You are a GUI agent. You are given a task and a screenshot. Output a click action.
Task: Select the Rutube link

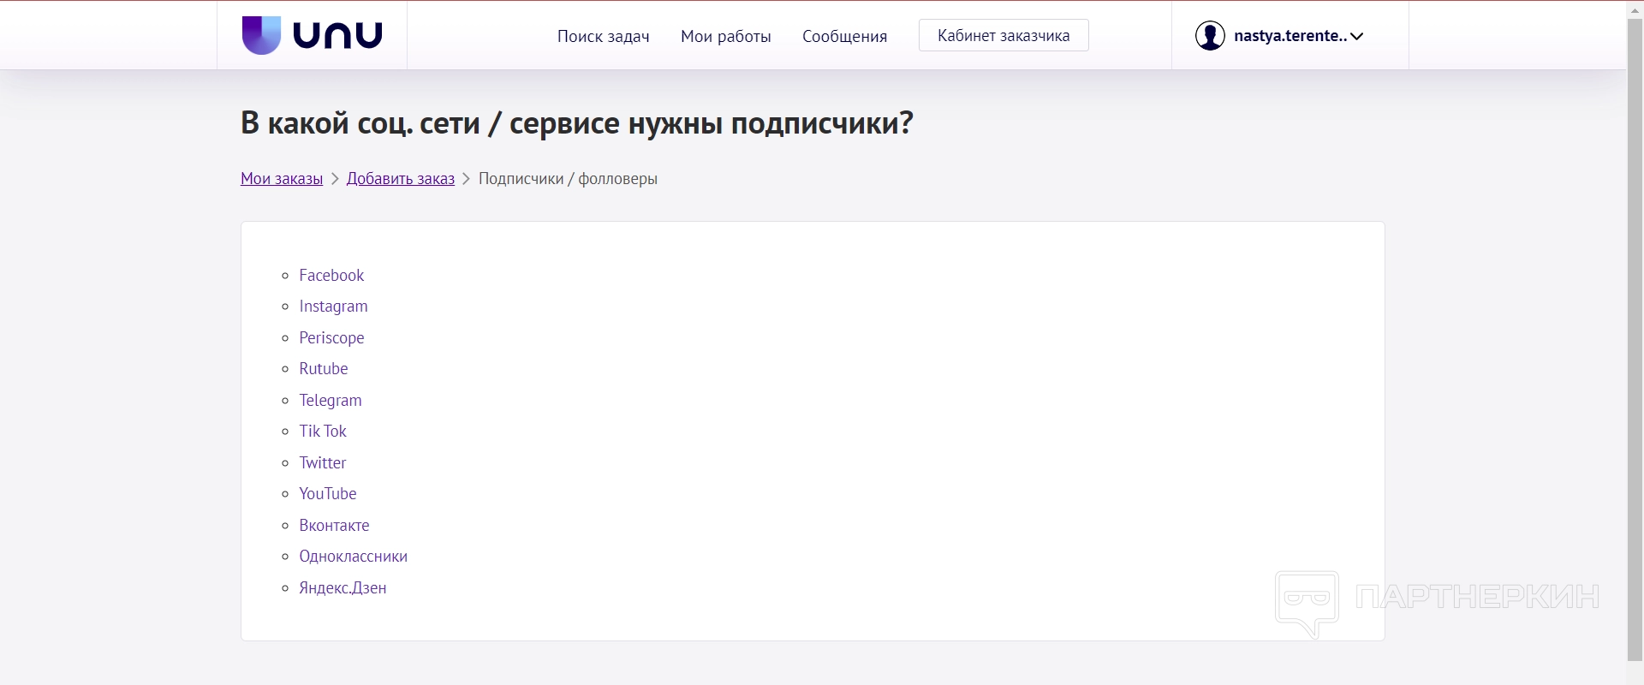pyautogui.click(x=323, y=368)
